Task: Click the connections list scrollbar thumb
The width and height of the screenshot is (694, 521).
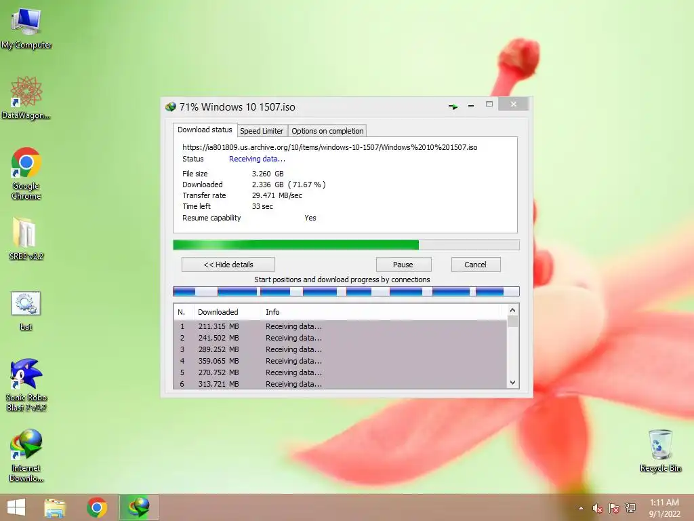Action: pos(512,321)
